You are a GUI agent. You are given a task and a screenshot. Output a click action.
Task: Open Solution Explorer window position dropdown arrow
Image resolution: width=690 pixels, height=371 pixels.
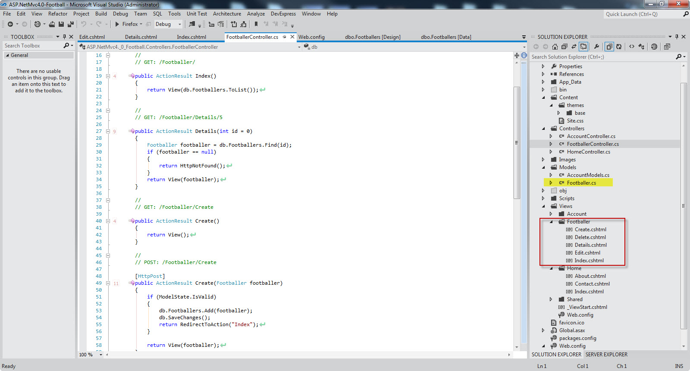(x=670, y=37)
